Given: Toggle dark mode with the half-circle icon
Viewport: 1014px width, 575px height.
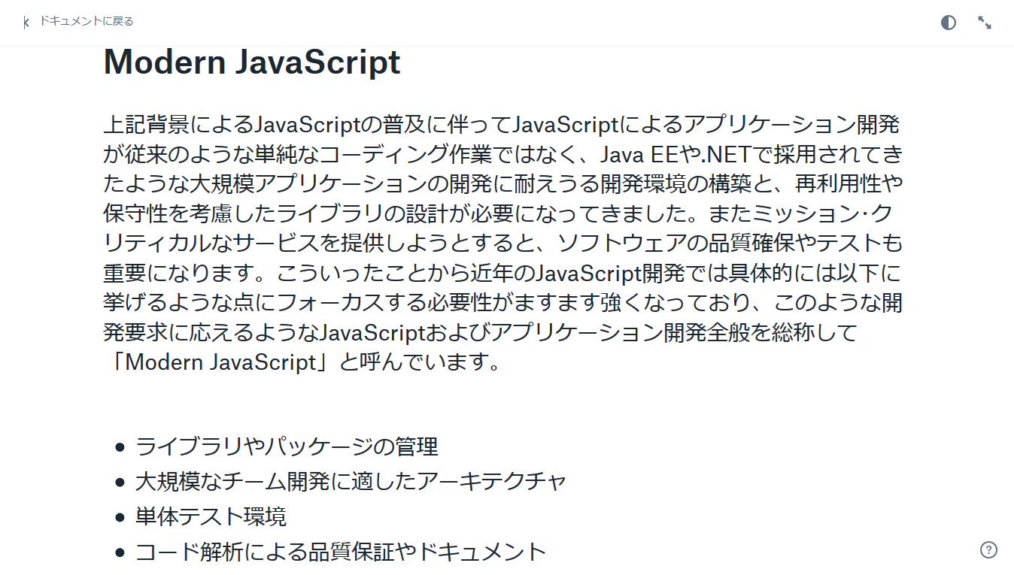Looking at the screenshot, I should click(x=949, y=23).
